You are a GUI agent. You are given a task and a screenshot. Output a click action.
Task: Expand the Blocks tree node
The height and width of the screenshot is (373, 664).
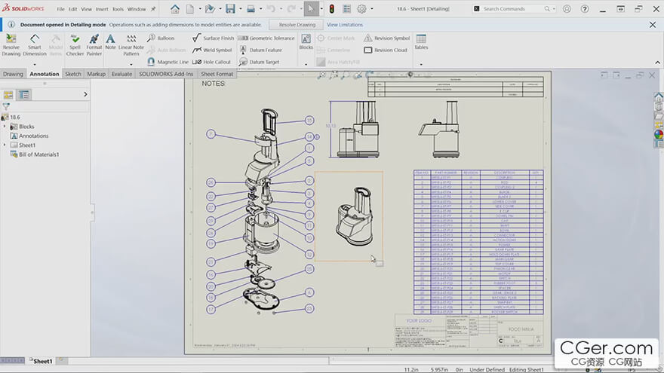pyautogui.click(x=5, y=127)
